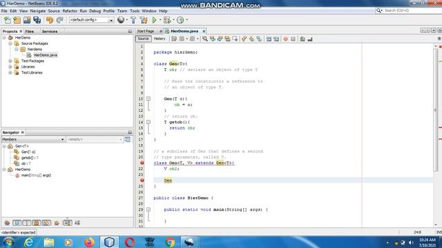The width and height of the screenshot is (442, 248).
Task: Collapse code fold at line 29
Action: (x=148, y=209)
